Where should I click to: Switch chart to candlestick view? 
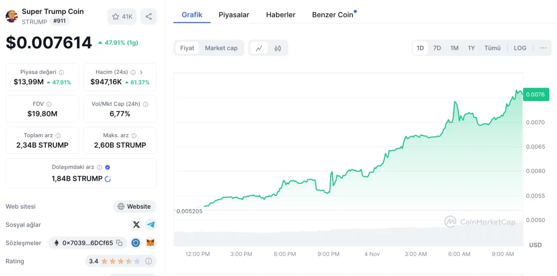click(278, 48)
